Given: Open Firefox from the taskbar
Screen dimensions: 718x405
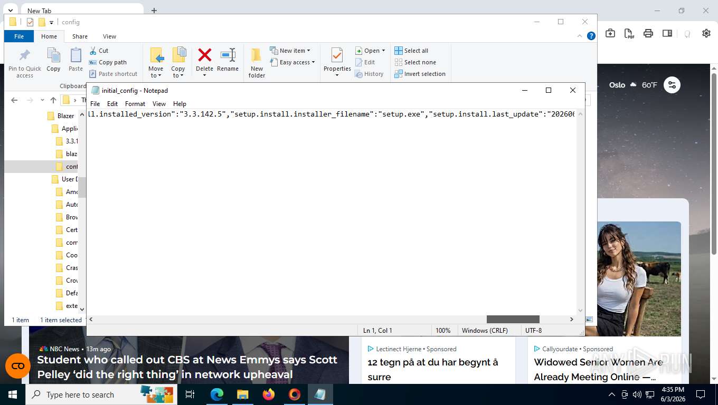Looking at the screenshot, I should point(269,394).
